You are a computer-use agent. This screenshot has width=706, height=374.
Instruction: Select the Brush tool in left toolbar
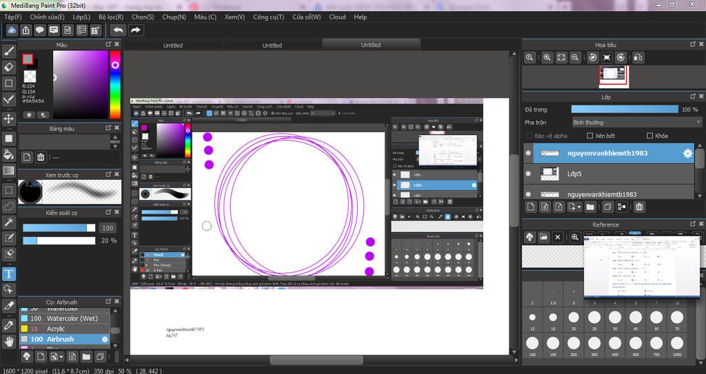[x=8, y=51]
